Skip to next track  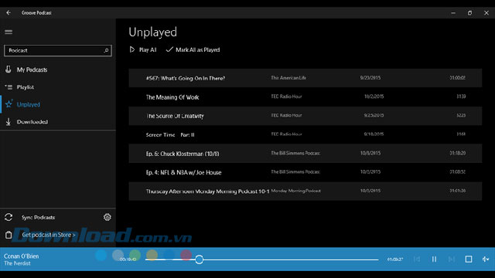pyautogui.click(x=452, y=259)
